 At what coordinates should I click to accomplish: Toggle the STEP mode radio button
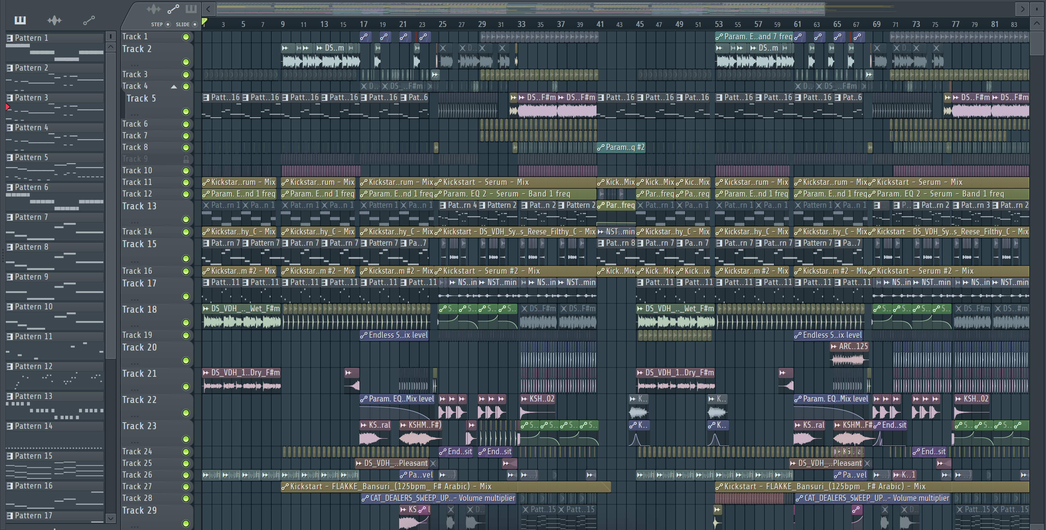[168, 24]
